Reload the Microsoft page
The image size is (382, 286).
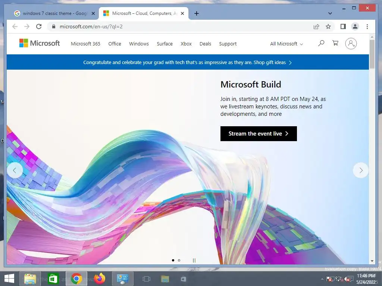pyautogui.click(x=39, y=26)
